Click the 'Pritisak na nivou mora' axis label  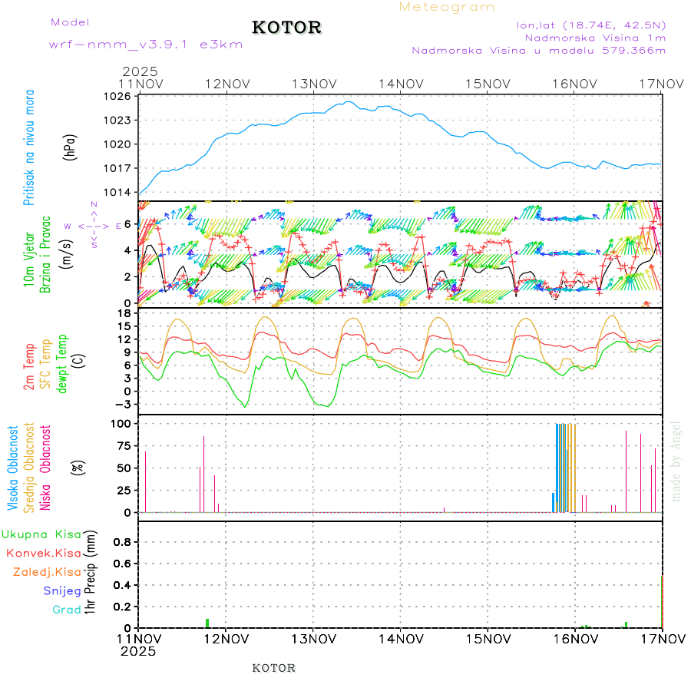30,147
